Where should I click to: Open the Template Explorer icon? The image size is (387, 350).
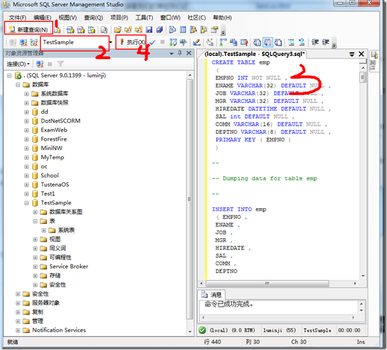(204, 30)
